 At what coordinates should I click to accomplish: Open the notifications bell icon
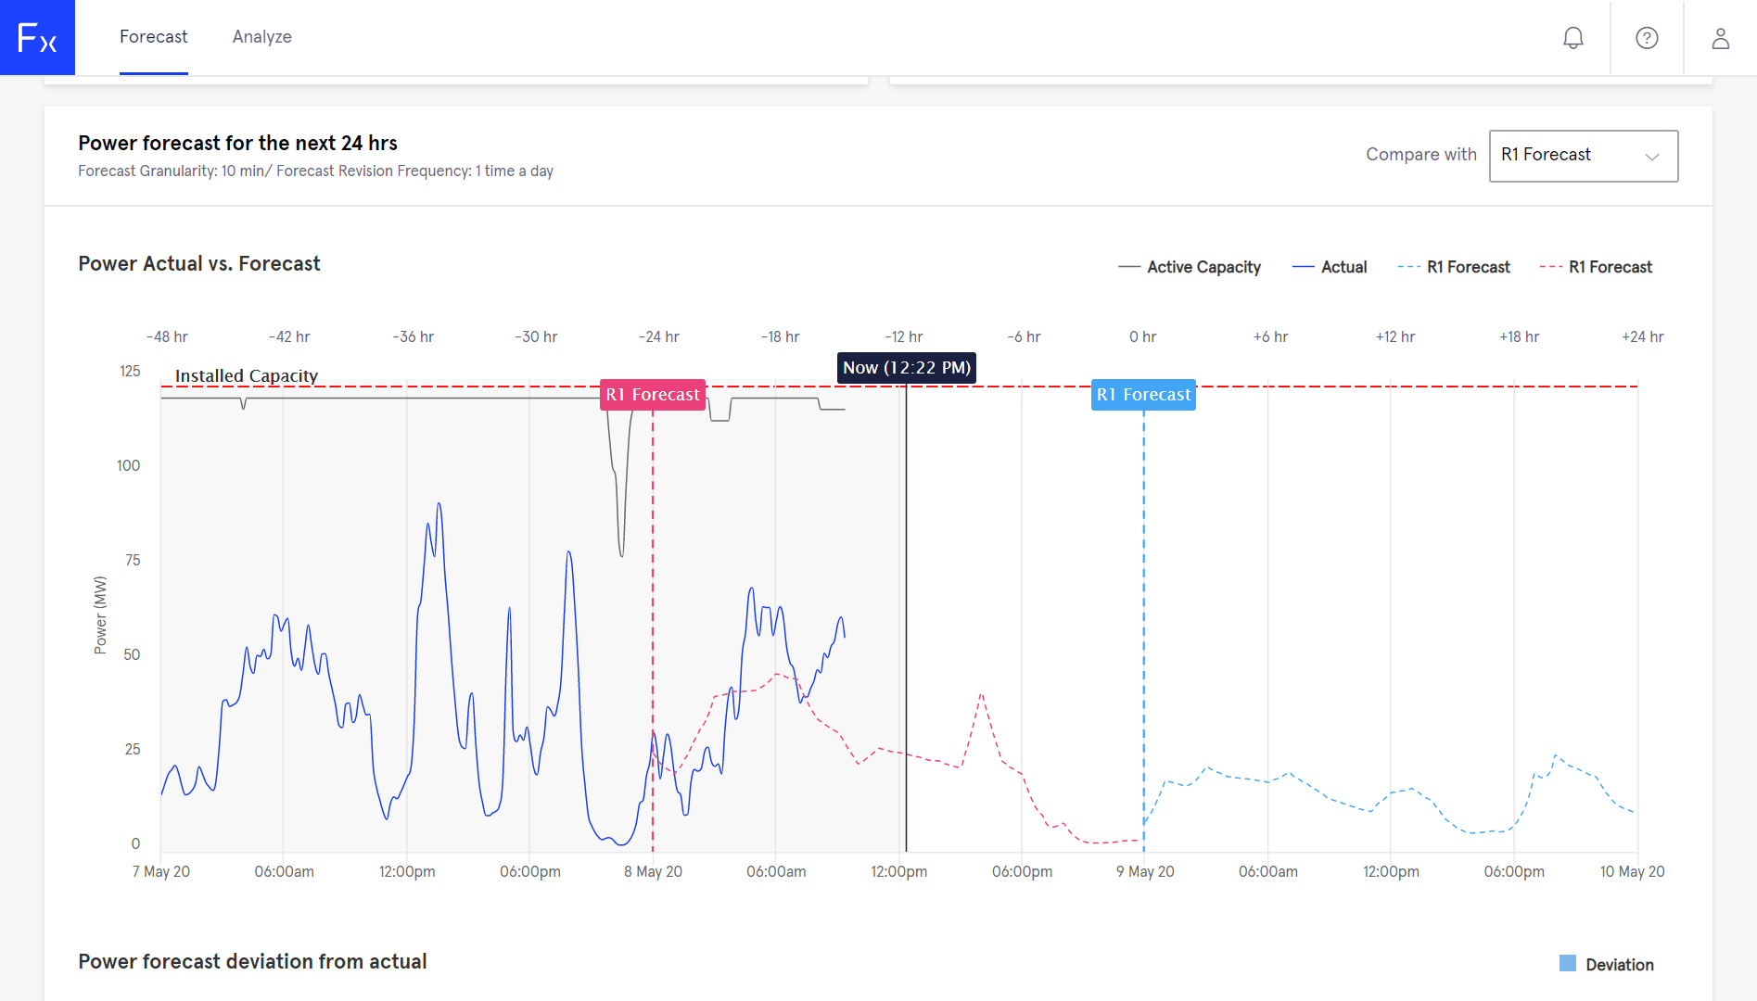pyautogui.click(x=1572, y=37)
